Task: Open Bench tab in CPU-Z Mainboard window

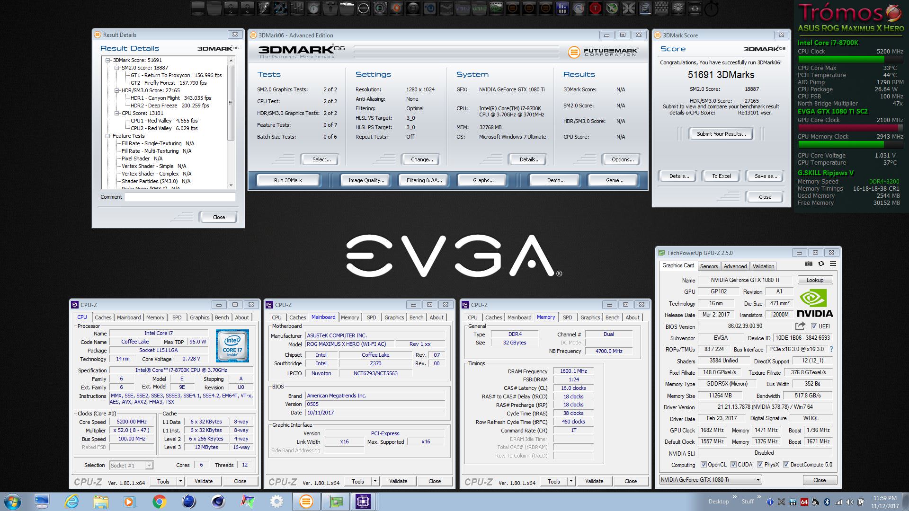Action: 416,317
